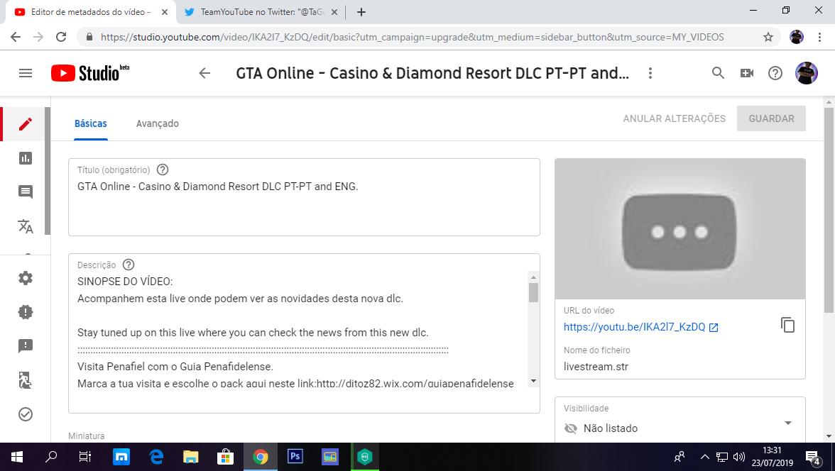Click the Não listado visibility option
835x471 pixels.
click(x=611, y=428)
